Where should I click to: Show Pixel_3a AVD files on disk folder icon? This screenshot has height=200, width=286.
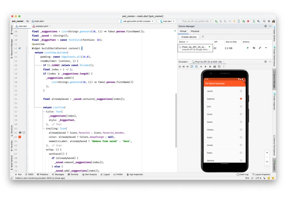pyautogui.click(x=254, y=48)
